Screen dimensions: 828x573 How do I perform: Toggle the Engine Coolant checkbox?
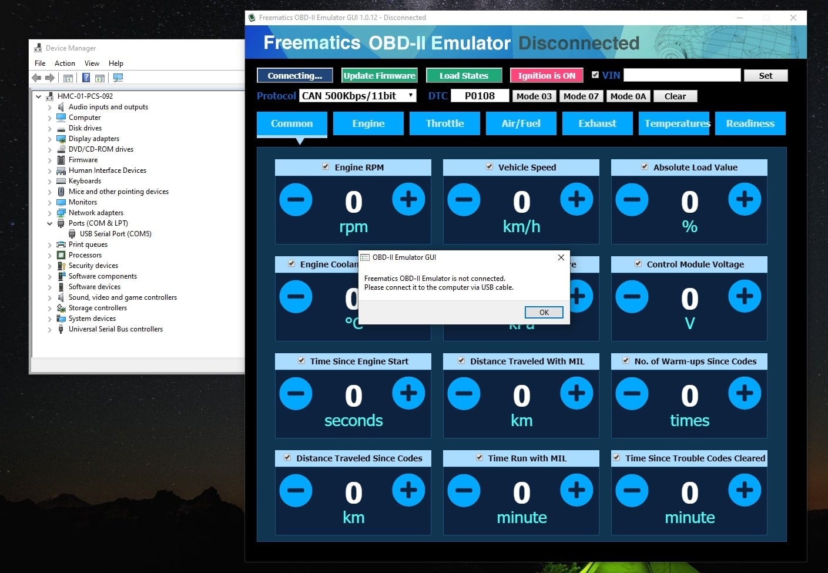(291, 264)
